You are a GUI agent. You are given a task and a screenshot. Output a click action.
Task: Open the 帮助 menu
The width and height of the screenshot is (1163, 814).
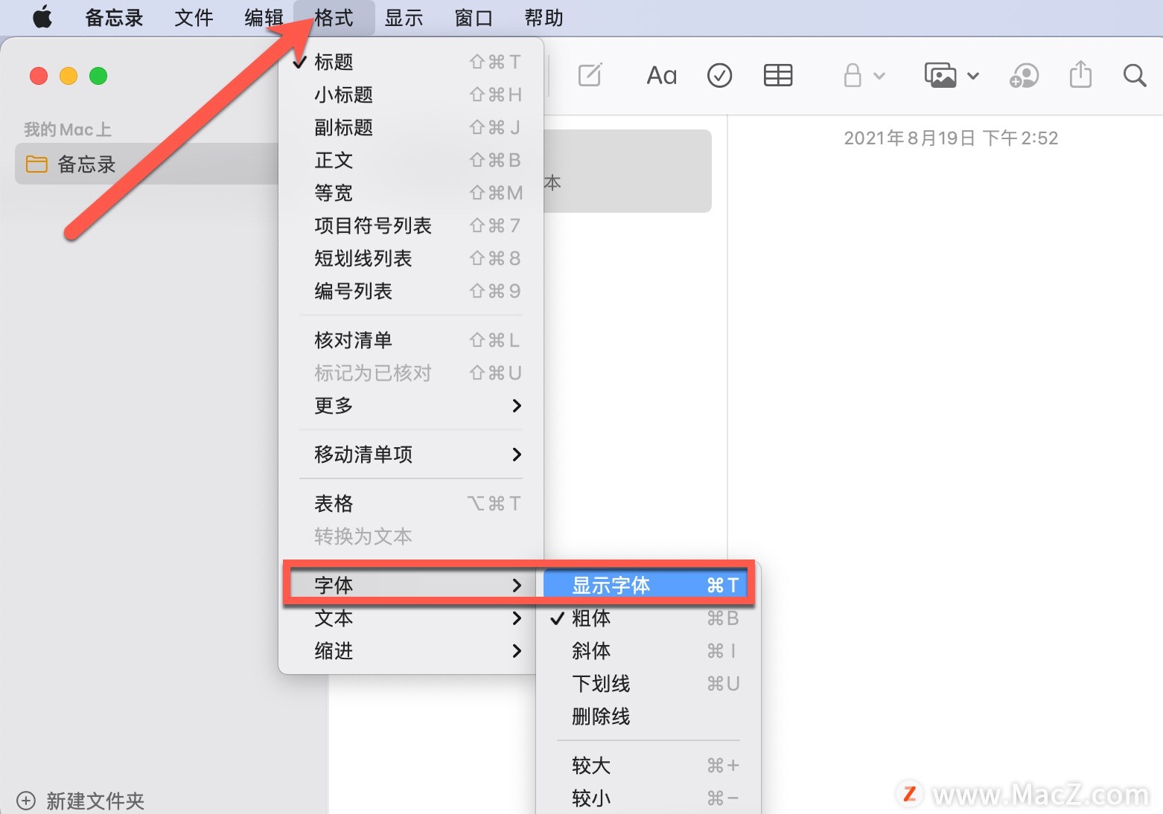(544, 17)
